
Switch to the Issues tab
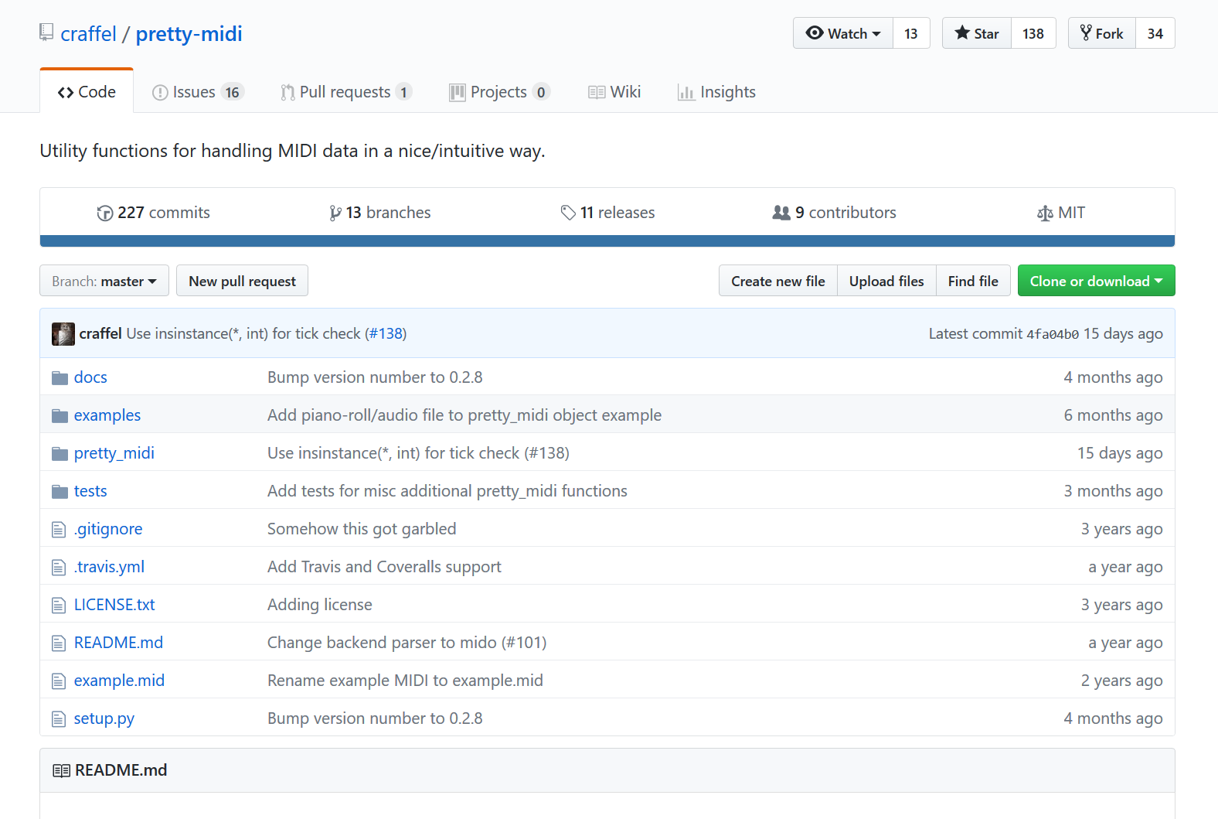pyautogui.click(x=198, y=92)
